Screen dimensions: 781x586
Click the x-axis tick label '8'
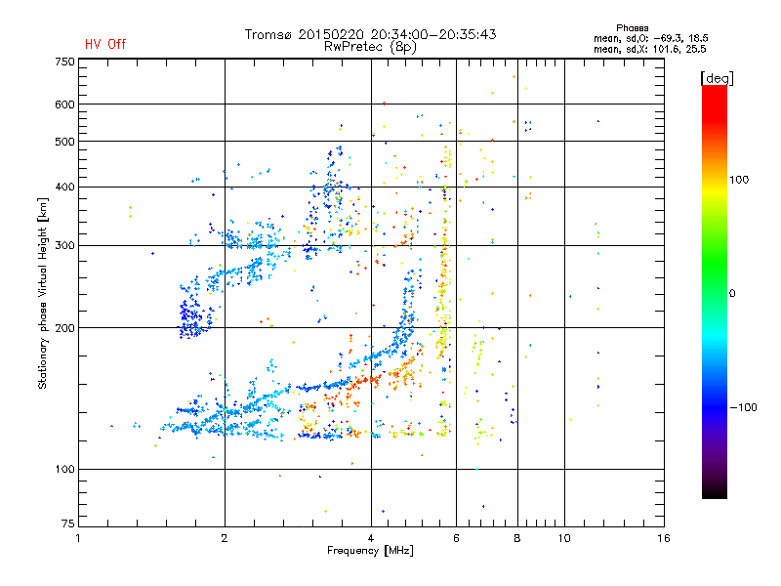517,538
